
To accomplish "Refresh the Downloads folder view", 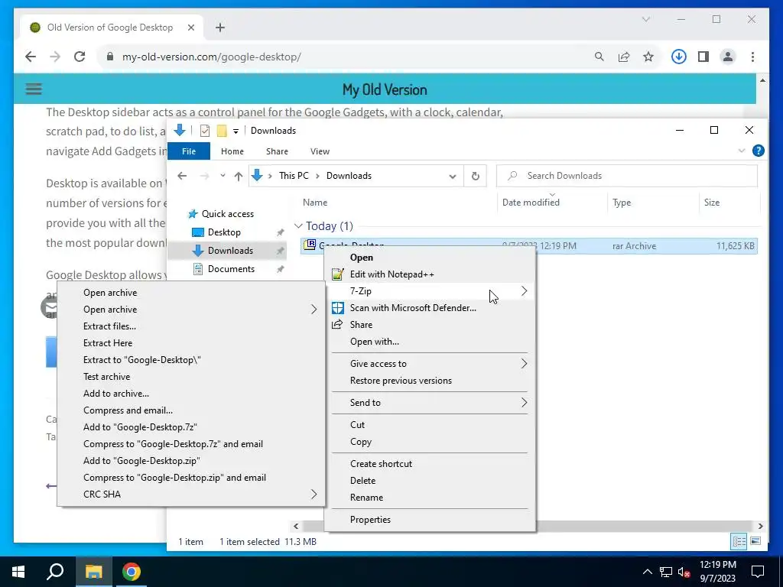I will pos(476,176).
